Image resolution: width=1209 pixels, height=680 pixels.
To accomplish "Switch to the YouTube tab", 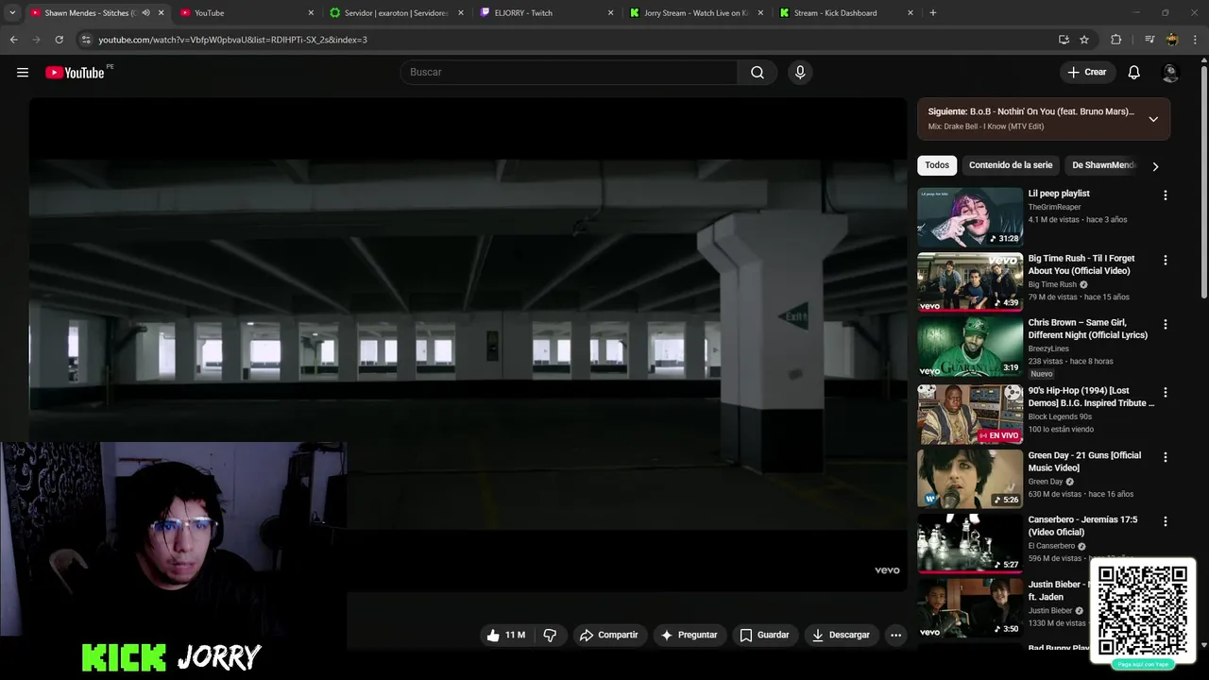I will (x=247, y=13).
